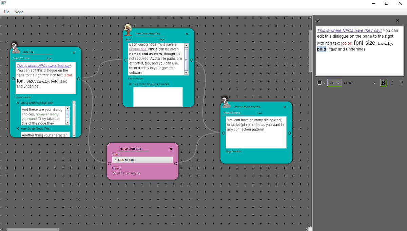The width and height of the screenshot is (407, 231).
Task: Select the text color swatch
Action: (319, 83)
